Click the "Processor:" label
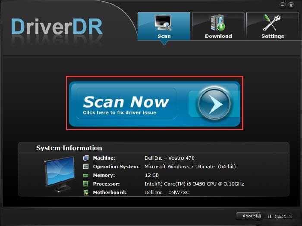The width and height of the screenshot is (302, 226). click(106, 184)
